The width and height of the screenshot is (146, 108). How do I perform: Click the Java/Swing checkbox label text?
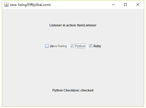pyautogui.click(x=58, y=46)
